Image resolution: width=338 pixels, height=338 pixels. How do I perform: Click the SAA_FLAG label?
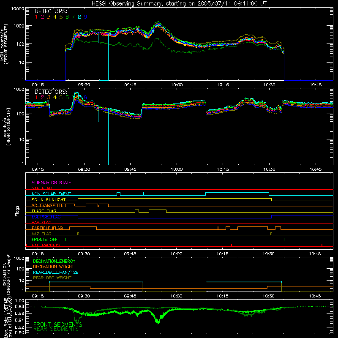[x=41, y=222]
